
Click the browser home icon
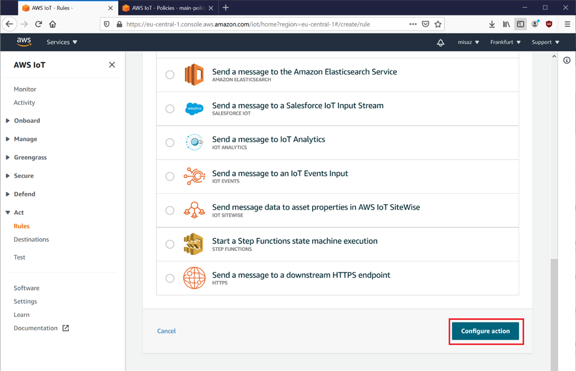click(52, 24)
